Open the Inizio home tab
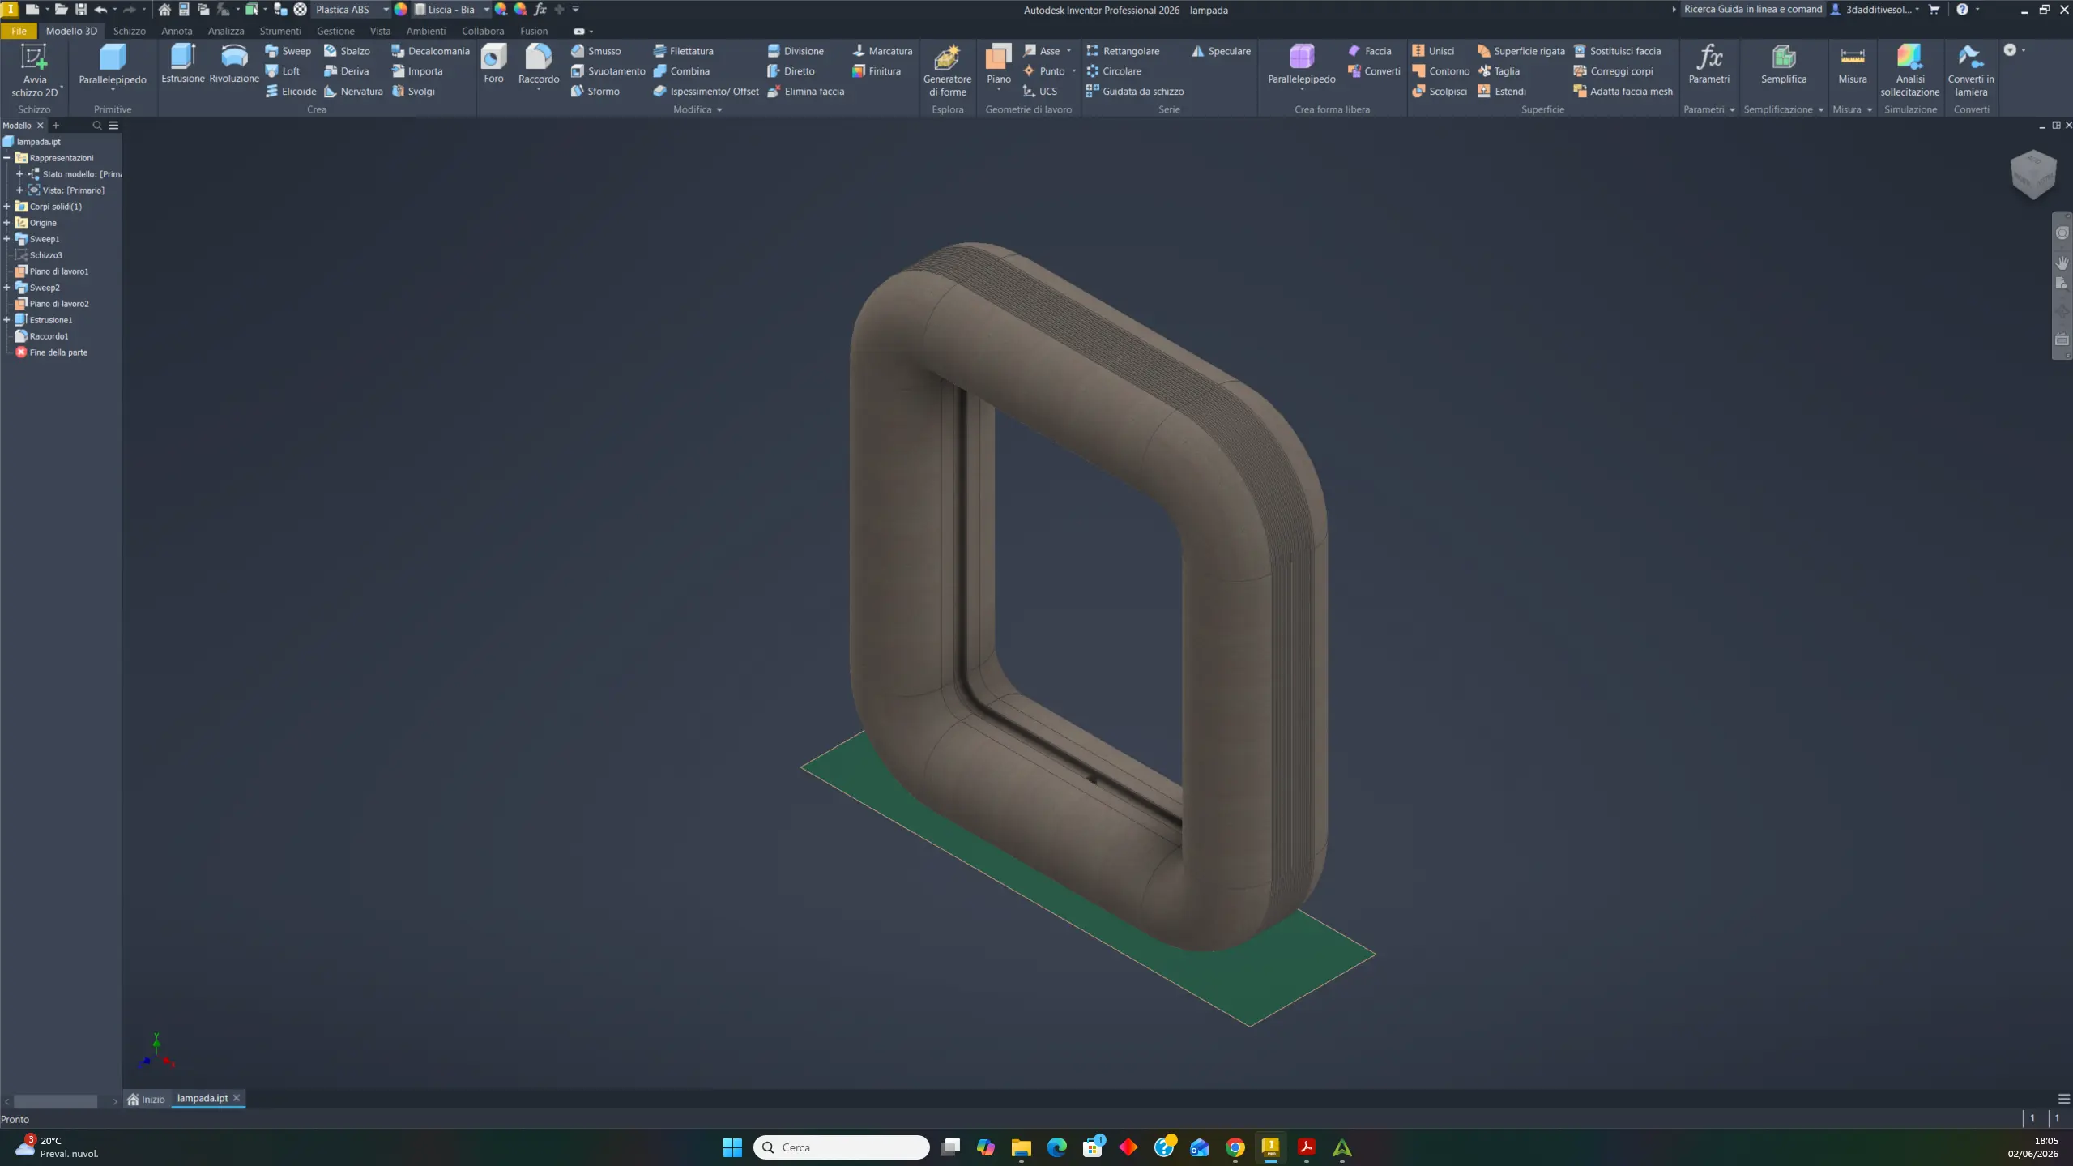The height and width of the screenshot is (1166, 2073). (x=147, y=1099)
